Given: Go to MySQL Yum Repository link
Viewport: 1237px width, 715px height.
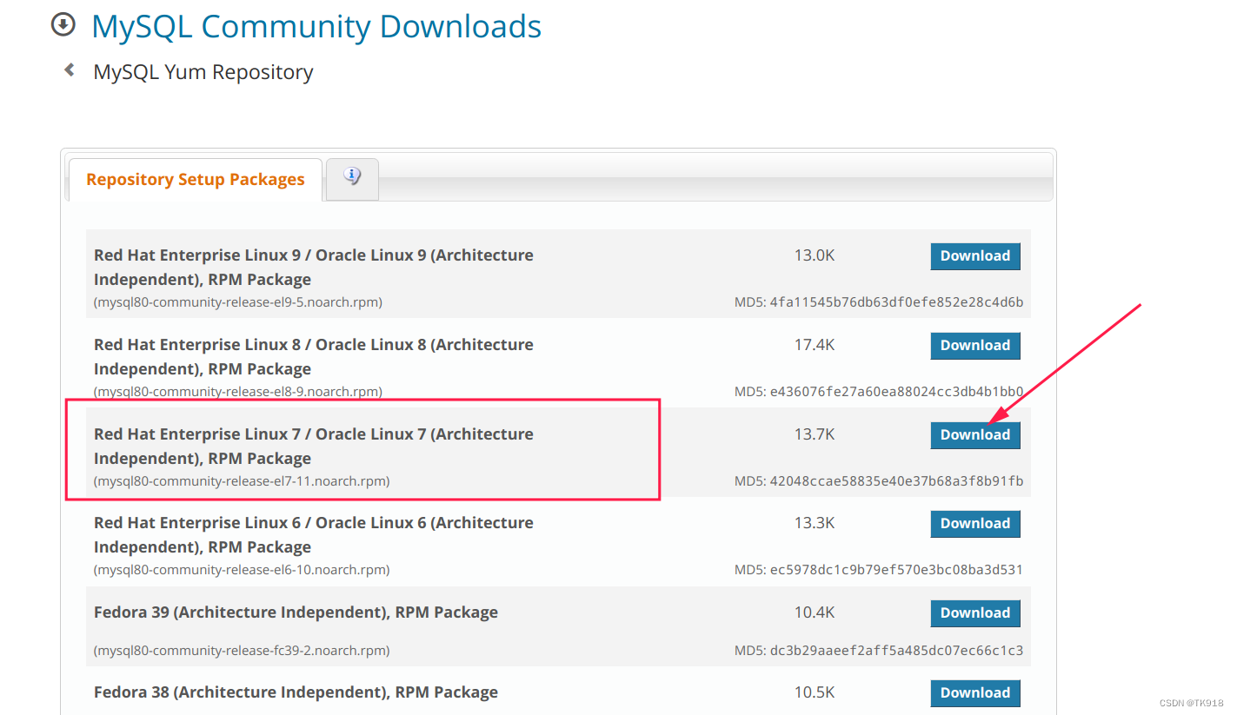Looking at the screenshot, I should click(x=203, y=72).
